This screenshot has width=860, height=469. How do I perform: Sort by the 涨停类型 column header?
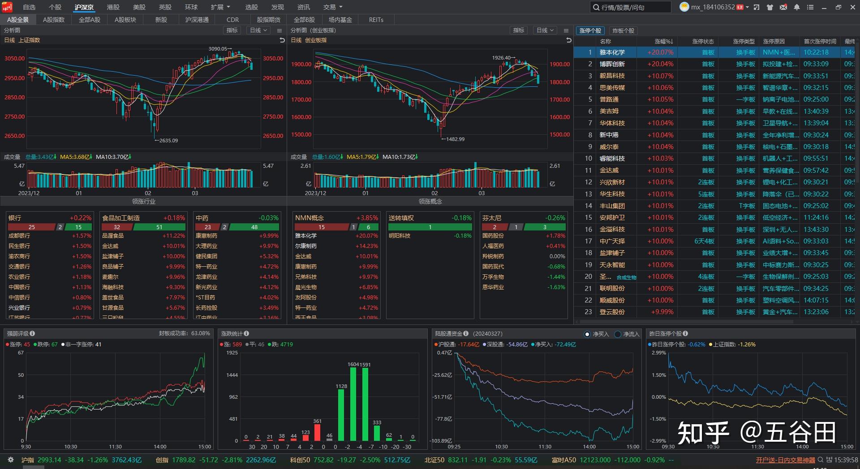[x=744, y=41]
